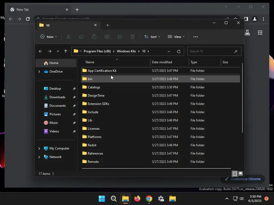This screenshot has width=274, height=205.
Task: Select the Include folder
Action: coord(161,112)
